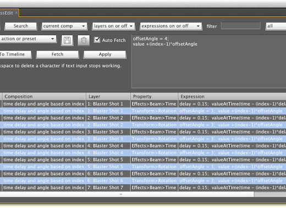Screen dimensions: 286x208
Task: Open the expressions on or off dropdown
Action: tap(171, 26)
